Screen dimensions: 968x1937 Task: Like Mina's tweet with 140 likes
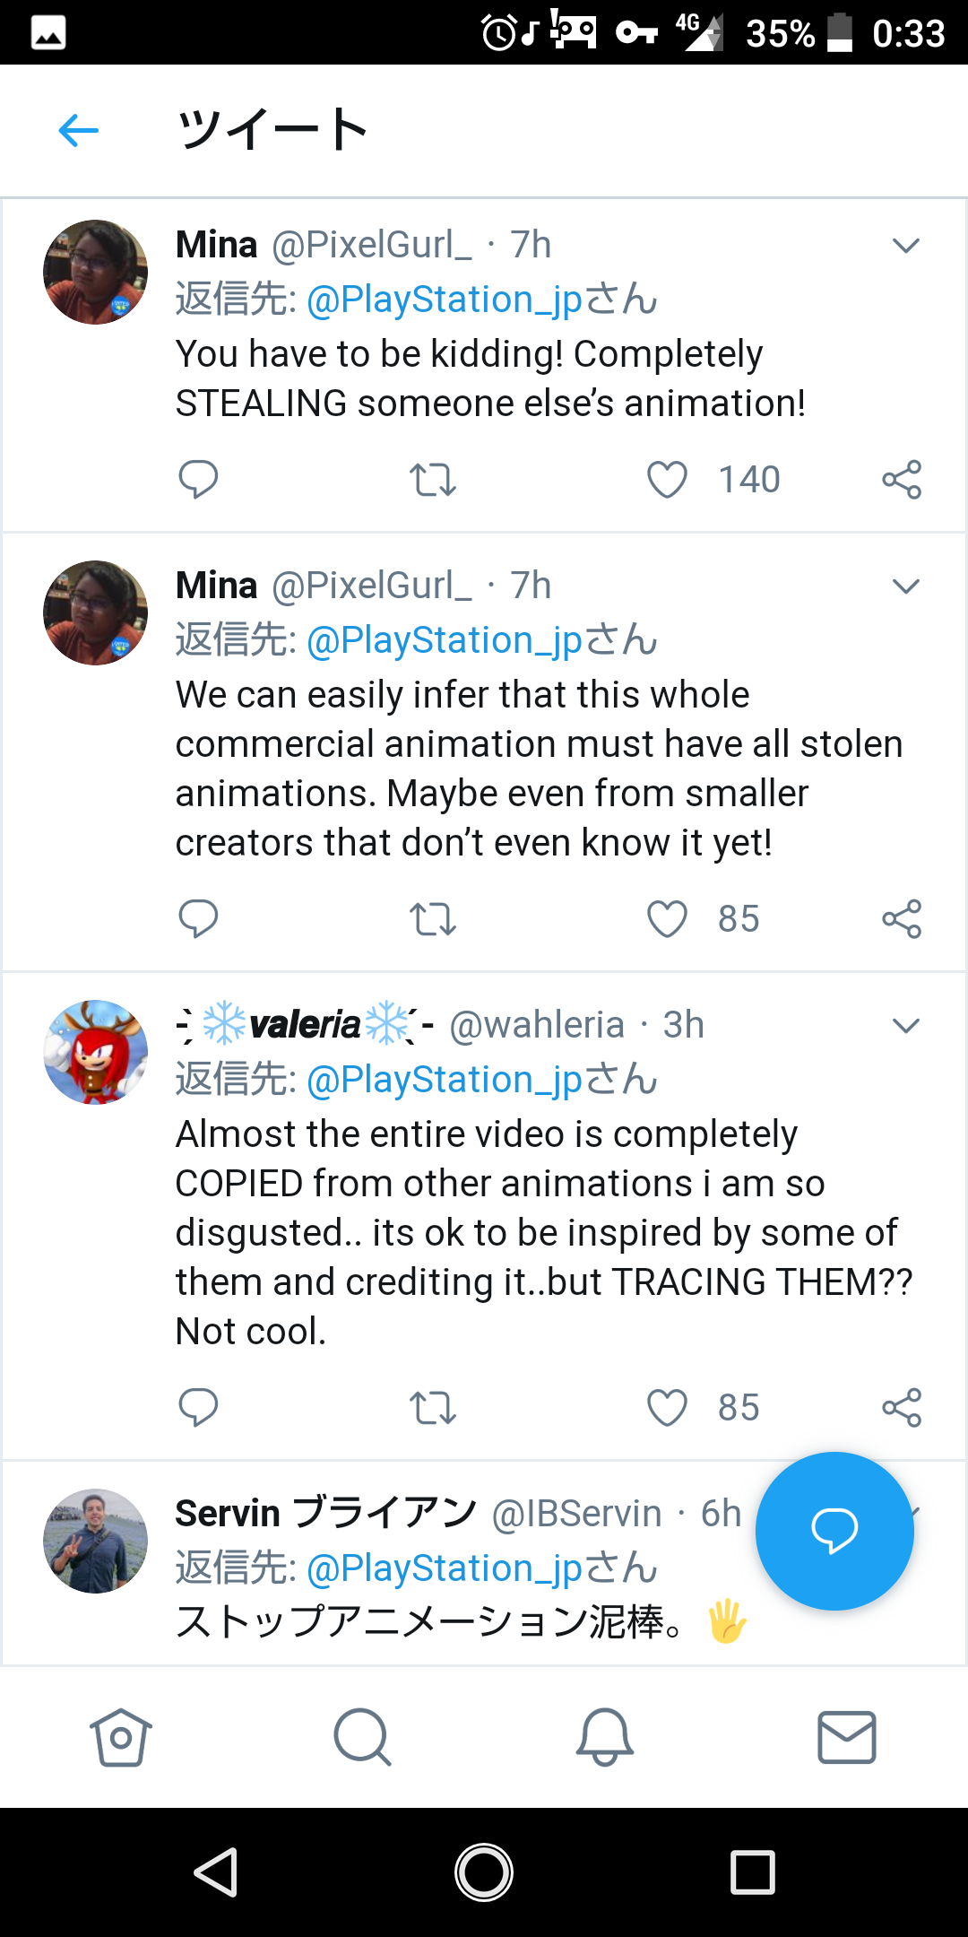668,480
